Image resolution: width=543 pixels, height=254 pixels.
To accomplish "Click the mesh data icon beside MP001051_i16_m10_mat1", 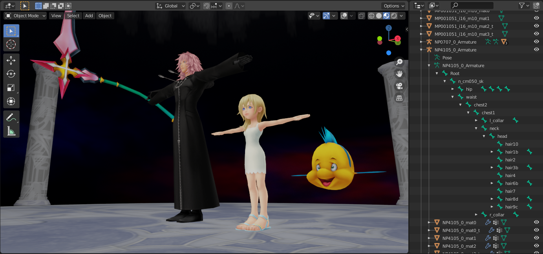I will point(501,18).
